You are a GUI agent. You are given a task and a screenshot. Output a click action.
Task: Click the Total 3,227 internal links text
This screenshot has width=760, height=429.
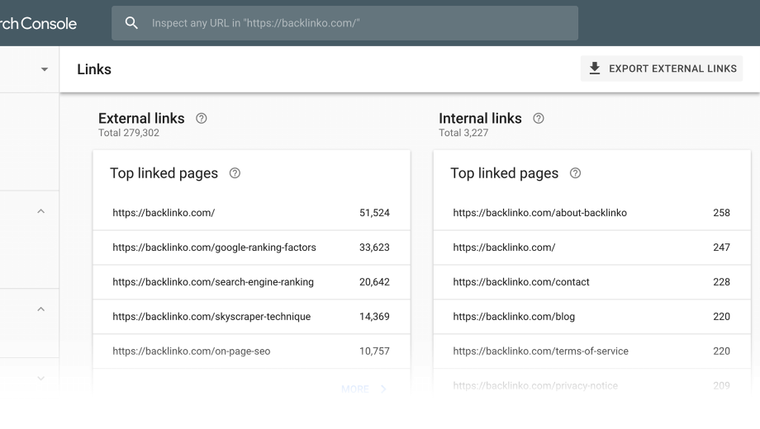463,133
